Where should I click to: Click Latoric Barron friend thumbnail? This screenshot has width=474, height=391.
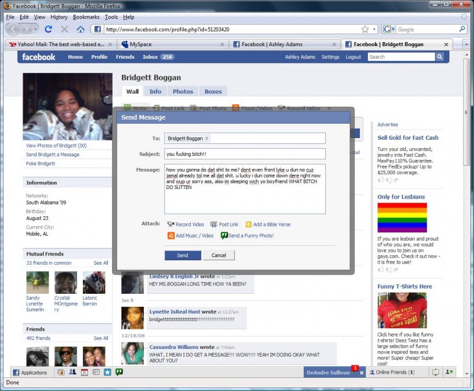click(x=94, y=283)
